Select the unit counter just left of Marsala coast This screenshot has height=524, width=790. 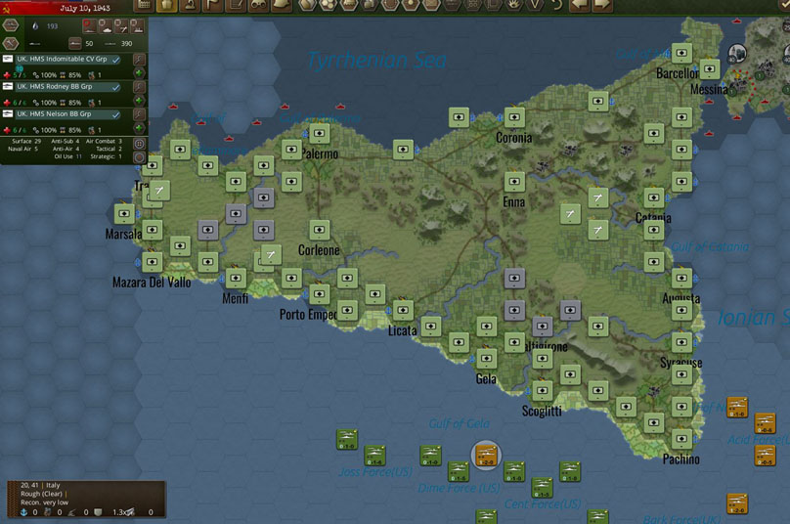(124, 214)
